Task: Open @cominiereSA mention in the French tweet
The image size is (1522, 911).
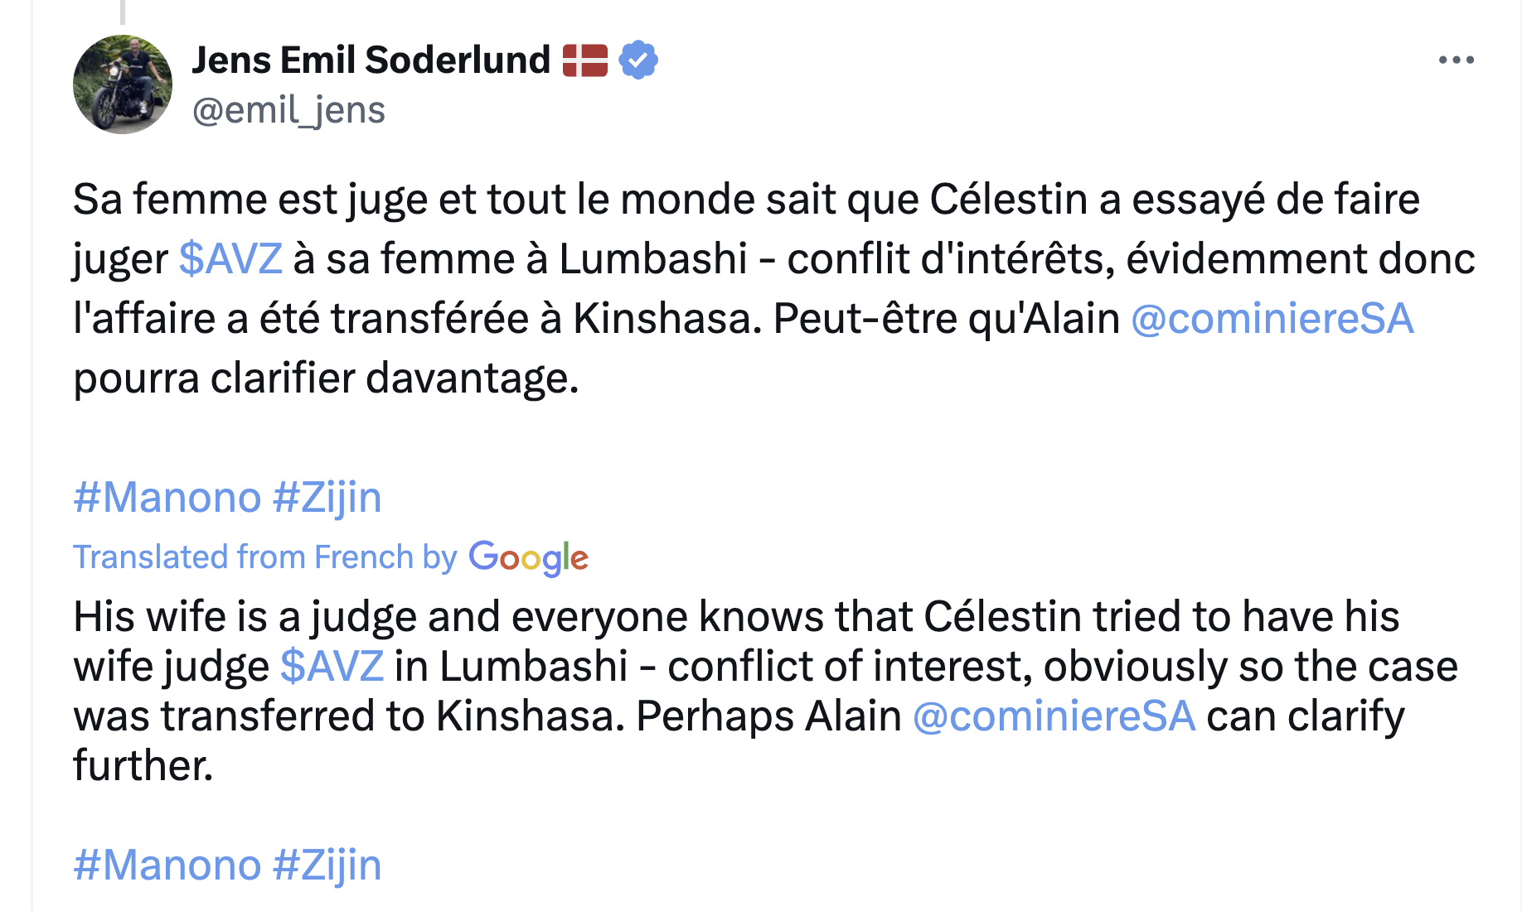Action: pos(1272,319)
